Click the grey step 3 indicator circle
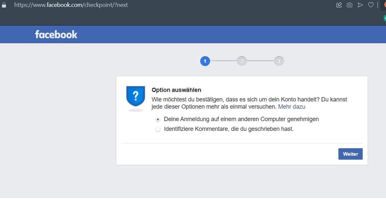Image resolution: width=386 pixels, height=213 pixels. [279, 61]
